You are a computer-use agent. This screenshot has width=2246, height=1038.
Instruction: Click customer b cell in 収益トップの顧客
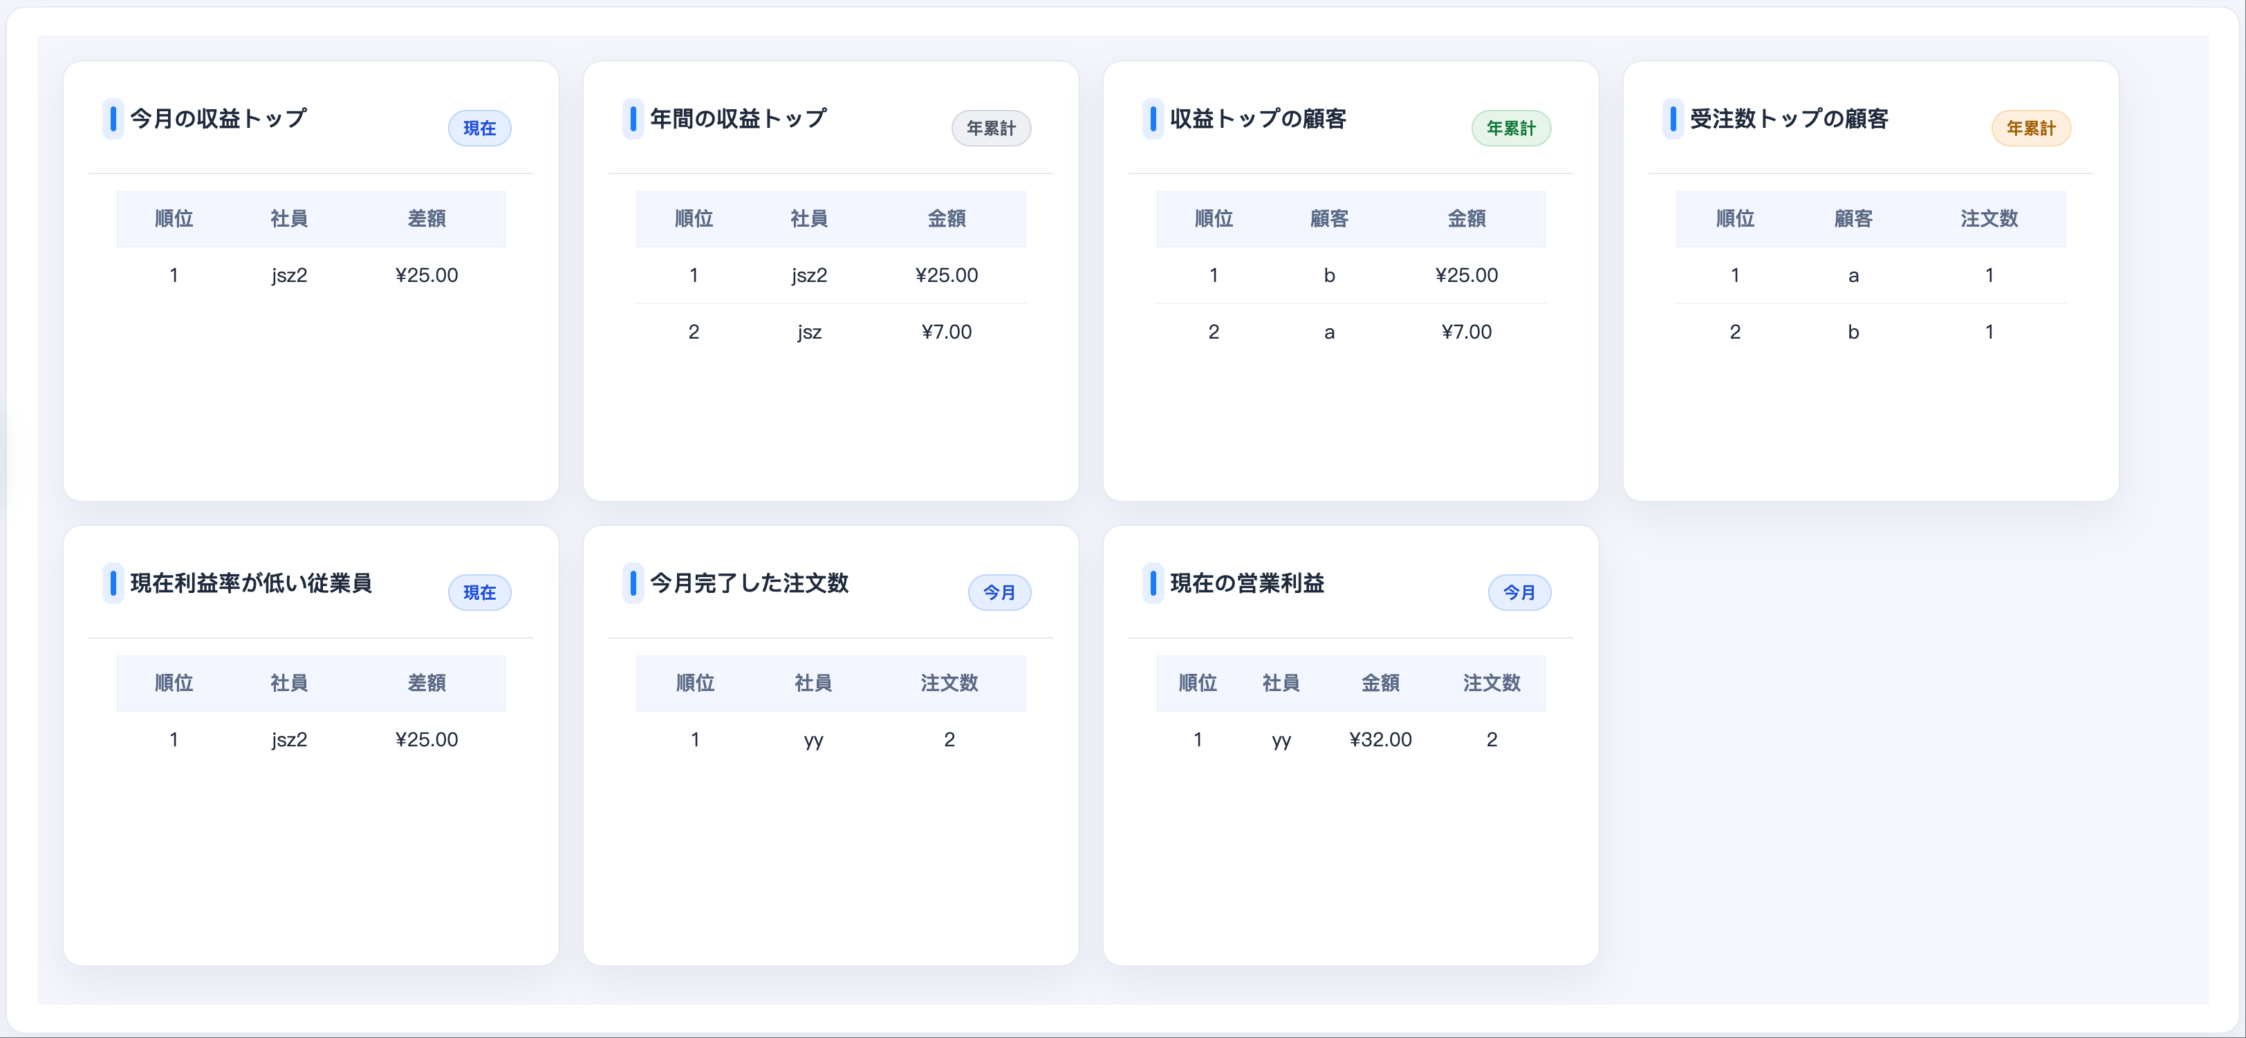point(1329,276)
